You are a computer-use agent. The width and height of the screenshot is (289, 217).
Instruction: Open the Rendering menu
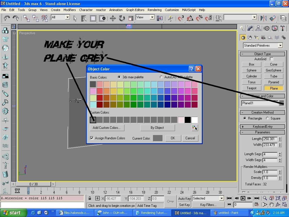coord(154,10)
